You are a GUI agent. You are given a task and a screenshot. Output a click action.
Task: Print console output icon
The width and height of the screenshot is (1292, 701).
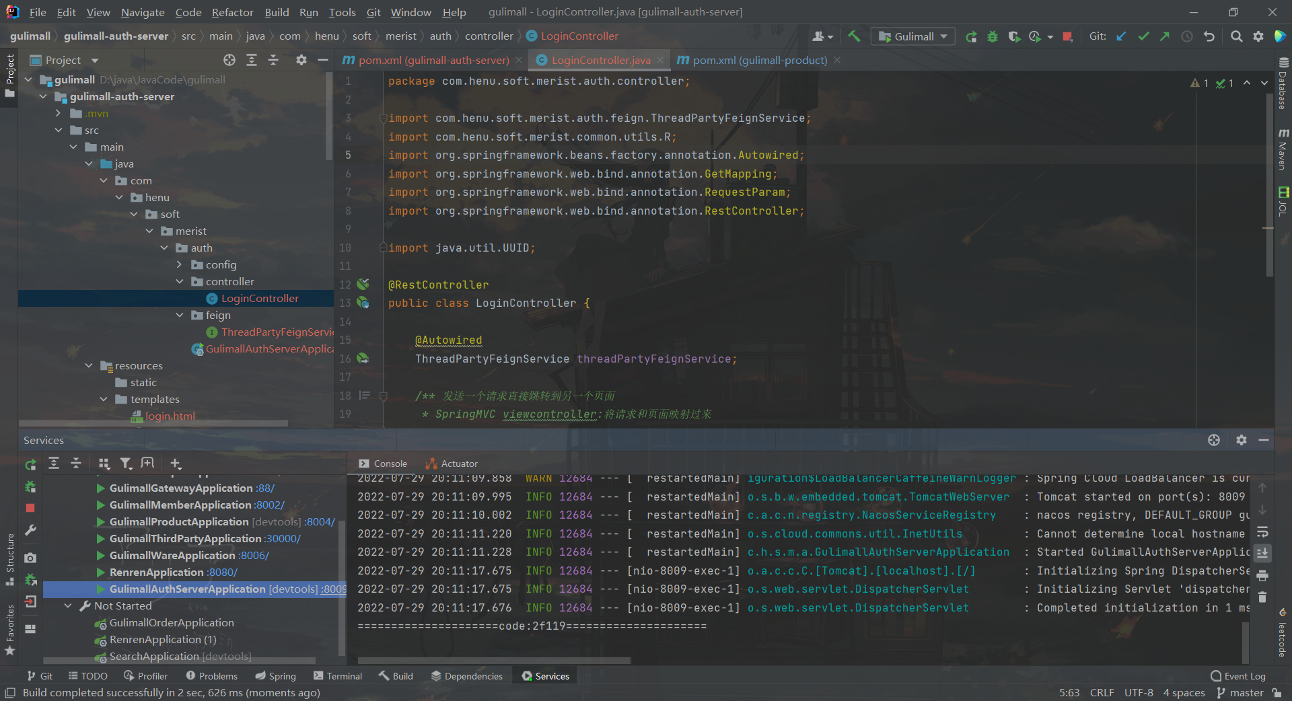(1262, 575)
